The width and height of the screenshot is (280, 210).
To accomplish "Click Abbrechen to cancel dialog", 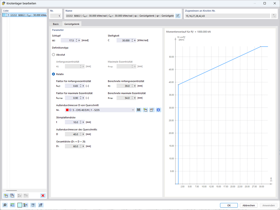I will coord(248,205).
